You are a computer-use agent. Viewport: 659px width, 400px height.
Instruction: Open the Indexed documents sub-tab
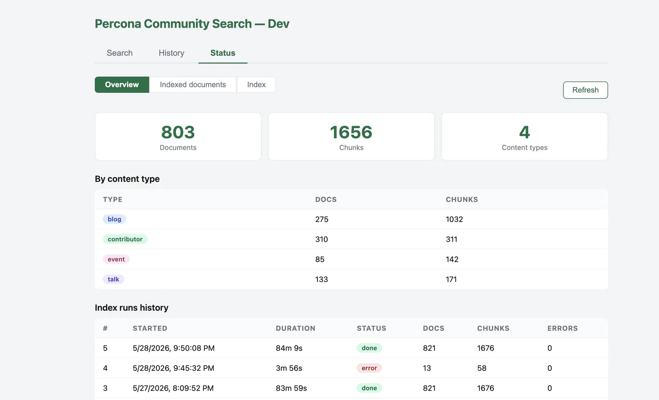click(x=193, y=85)
